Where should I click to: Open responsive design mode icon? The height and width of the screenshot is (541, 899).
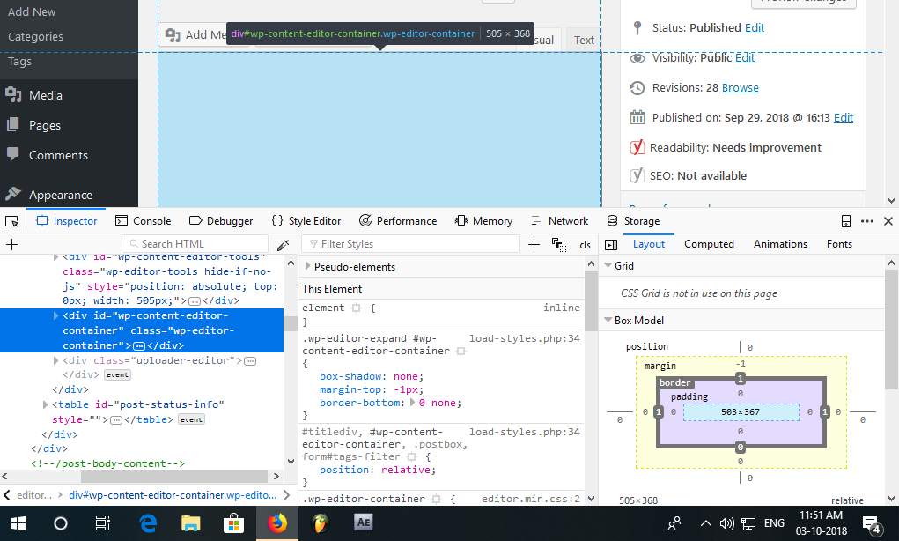pyautogui.click(x=845, y=221)
